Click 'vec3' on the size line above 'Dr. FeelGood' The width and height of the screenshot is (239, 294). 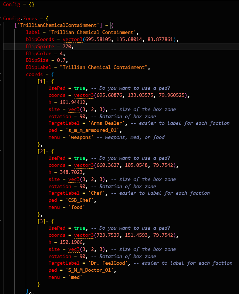point(74,249)
